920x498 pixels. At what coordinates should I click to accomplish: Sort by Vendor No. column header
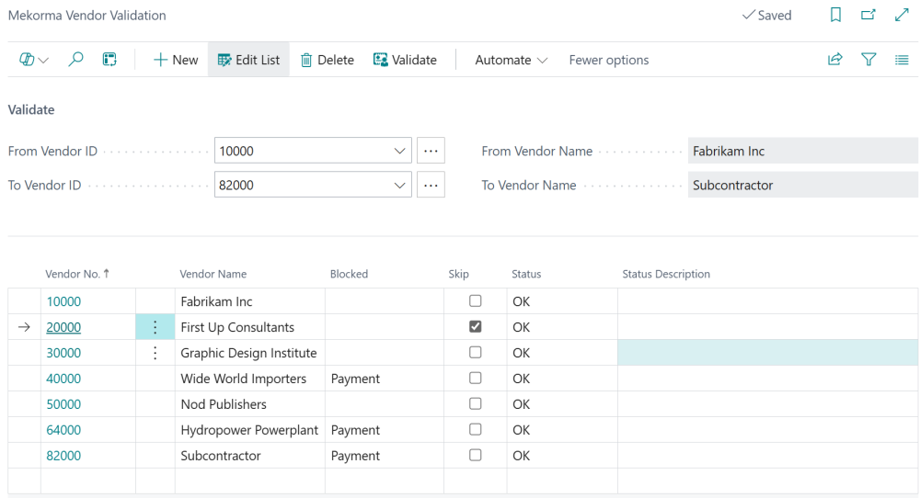pyautogui.click(x=77, y=274)
